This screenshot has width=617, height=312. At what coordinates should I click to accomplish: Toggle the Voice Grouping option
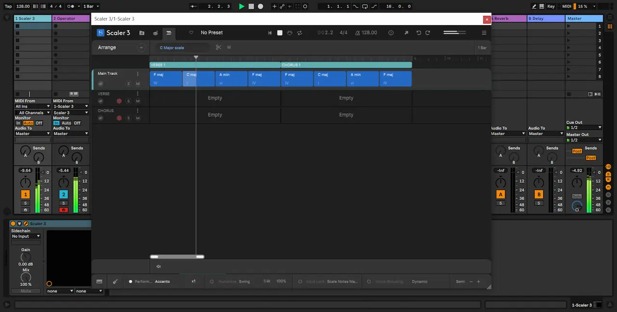click(x=369, y=281)
